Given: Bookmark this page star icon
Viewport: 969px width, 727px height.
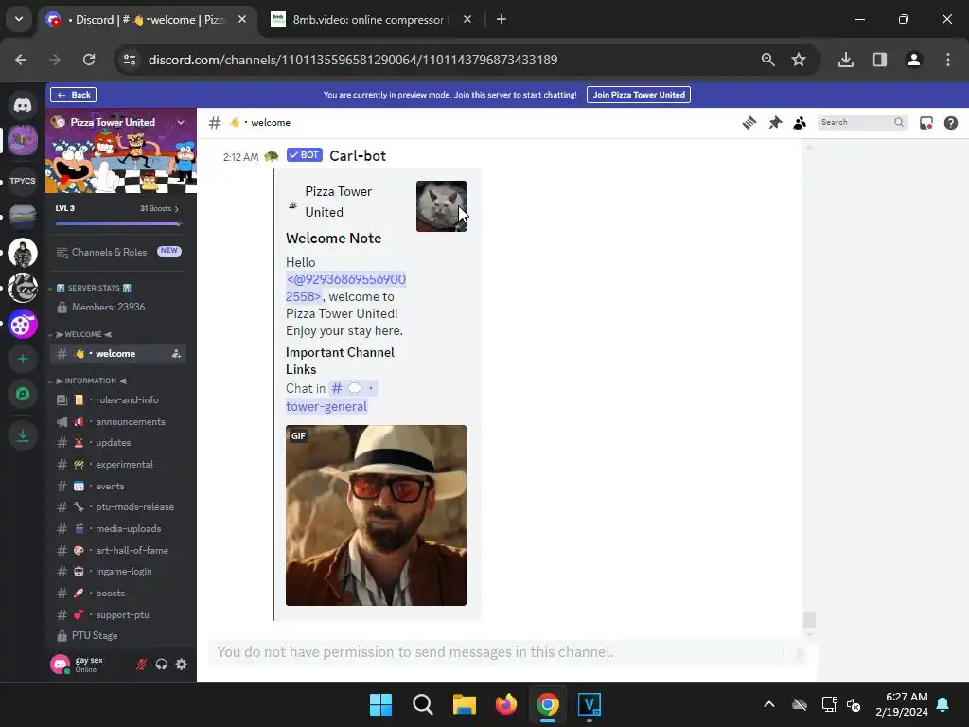Looking at the screenshot, I should coord(799,60).
